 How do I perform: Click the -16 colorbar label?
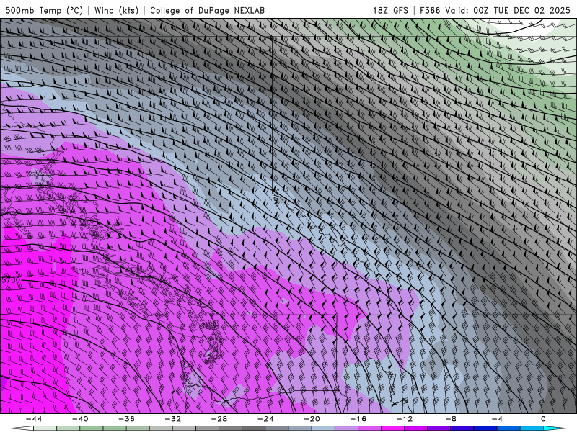tap(358, 419)
